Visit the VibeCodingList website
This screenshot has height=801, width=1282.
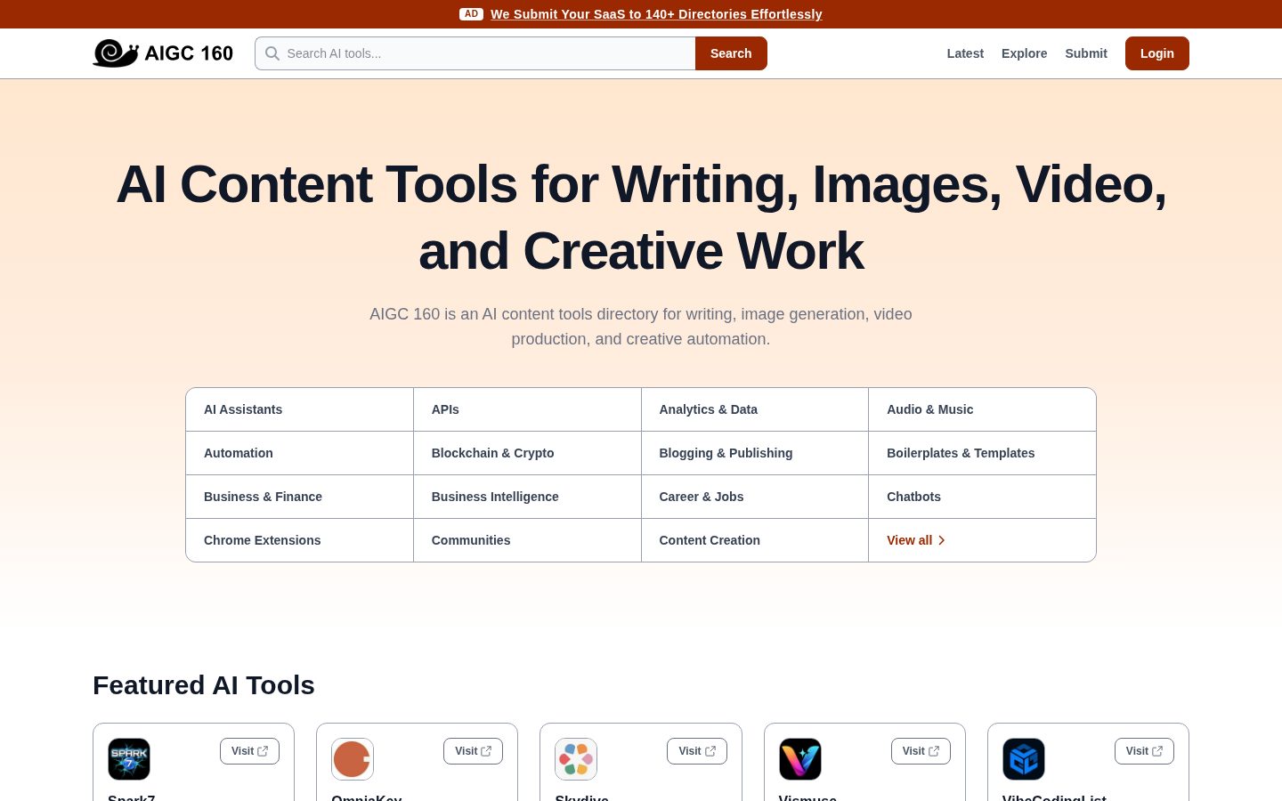[x=1144, y=751]
